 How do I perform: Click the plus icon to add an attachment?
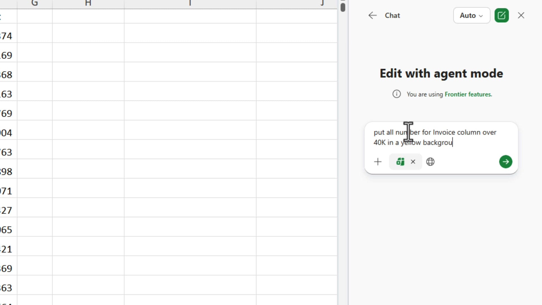tap(377, 162)
